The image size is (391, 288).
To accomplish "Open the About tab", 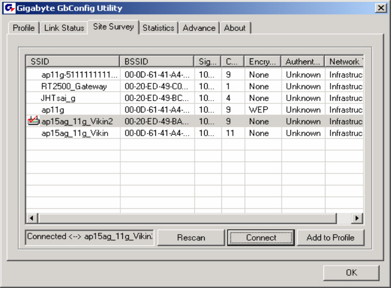I will click(x=235, y=28).
